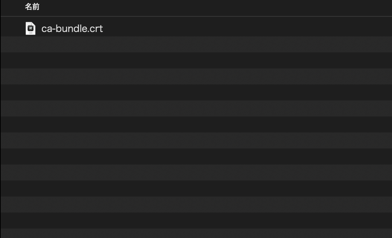The image size is (392, 238).
Task: Click fifth empty row below ca-bundle.crt
Action: (x=196, y=108)
